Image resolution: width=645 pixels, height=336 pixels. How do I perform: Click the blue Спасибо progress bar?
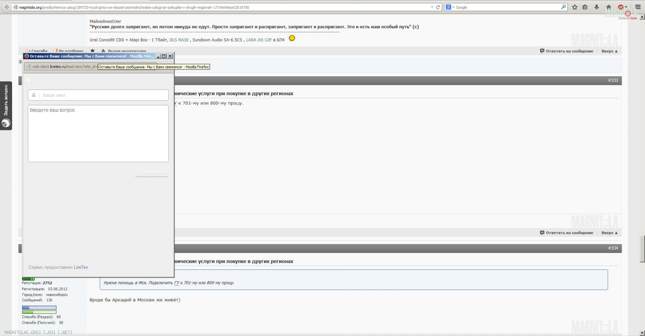click(39, 307)
